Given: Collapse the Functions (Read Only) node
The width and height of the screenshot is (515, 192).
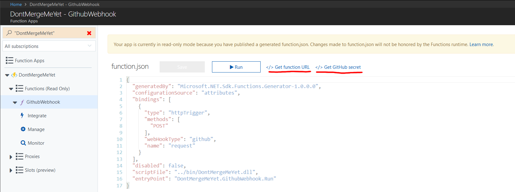Looking at the screenshot, I should tap(11, 89).
